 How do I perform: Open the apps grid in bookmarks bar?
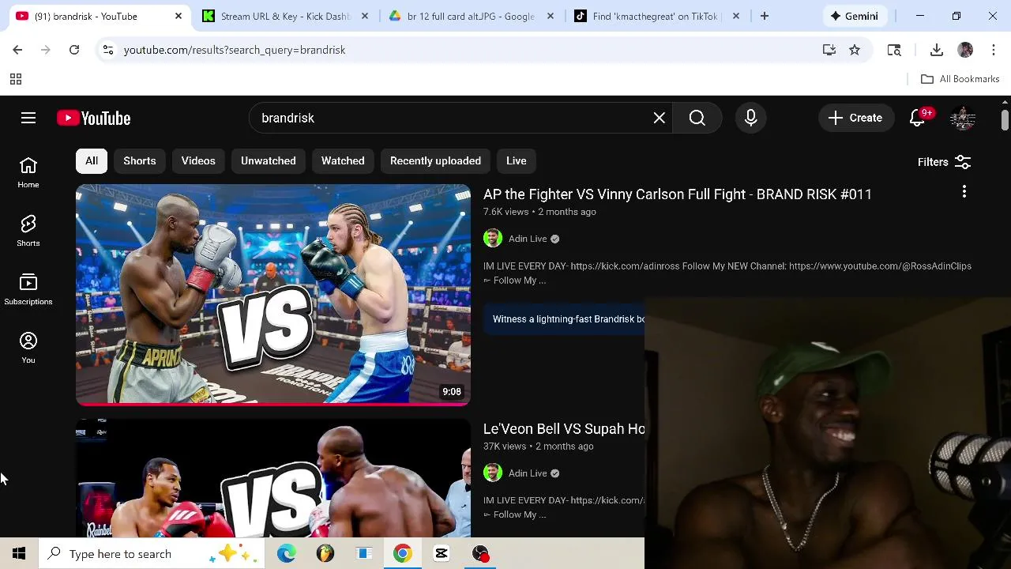15,79
